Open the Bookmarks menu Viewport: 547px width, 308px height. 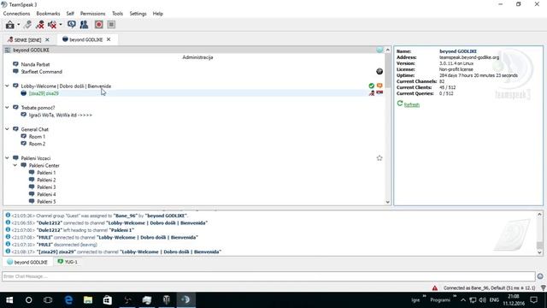[48, 14]
